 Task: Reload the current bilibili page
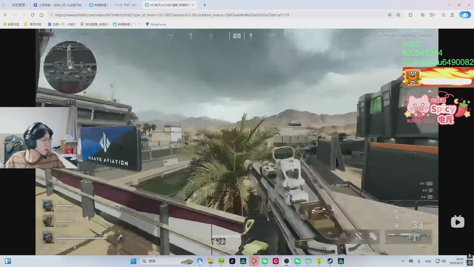tap(33, 14)
